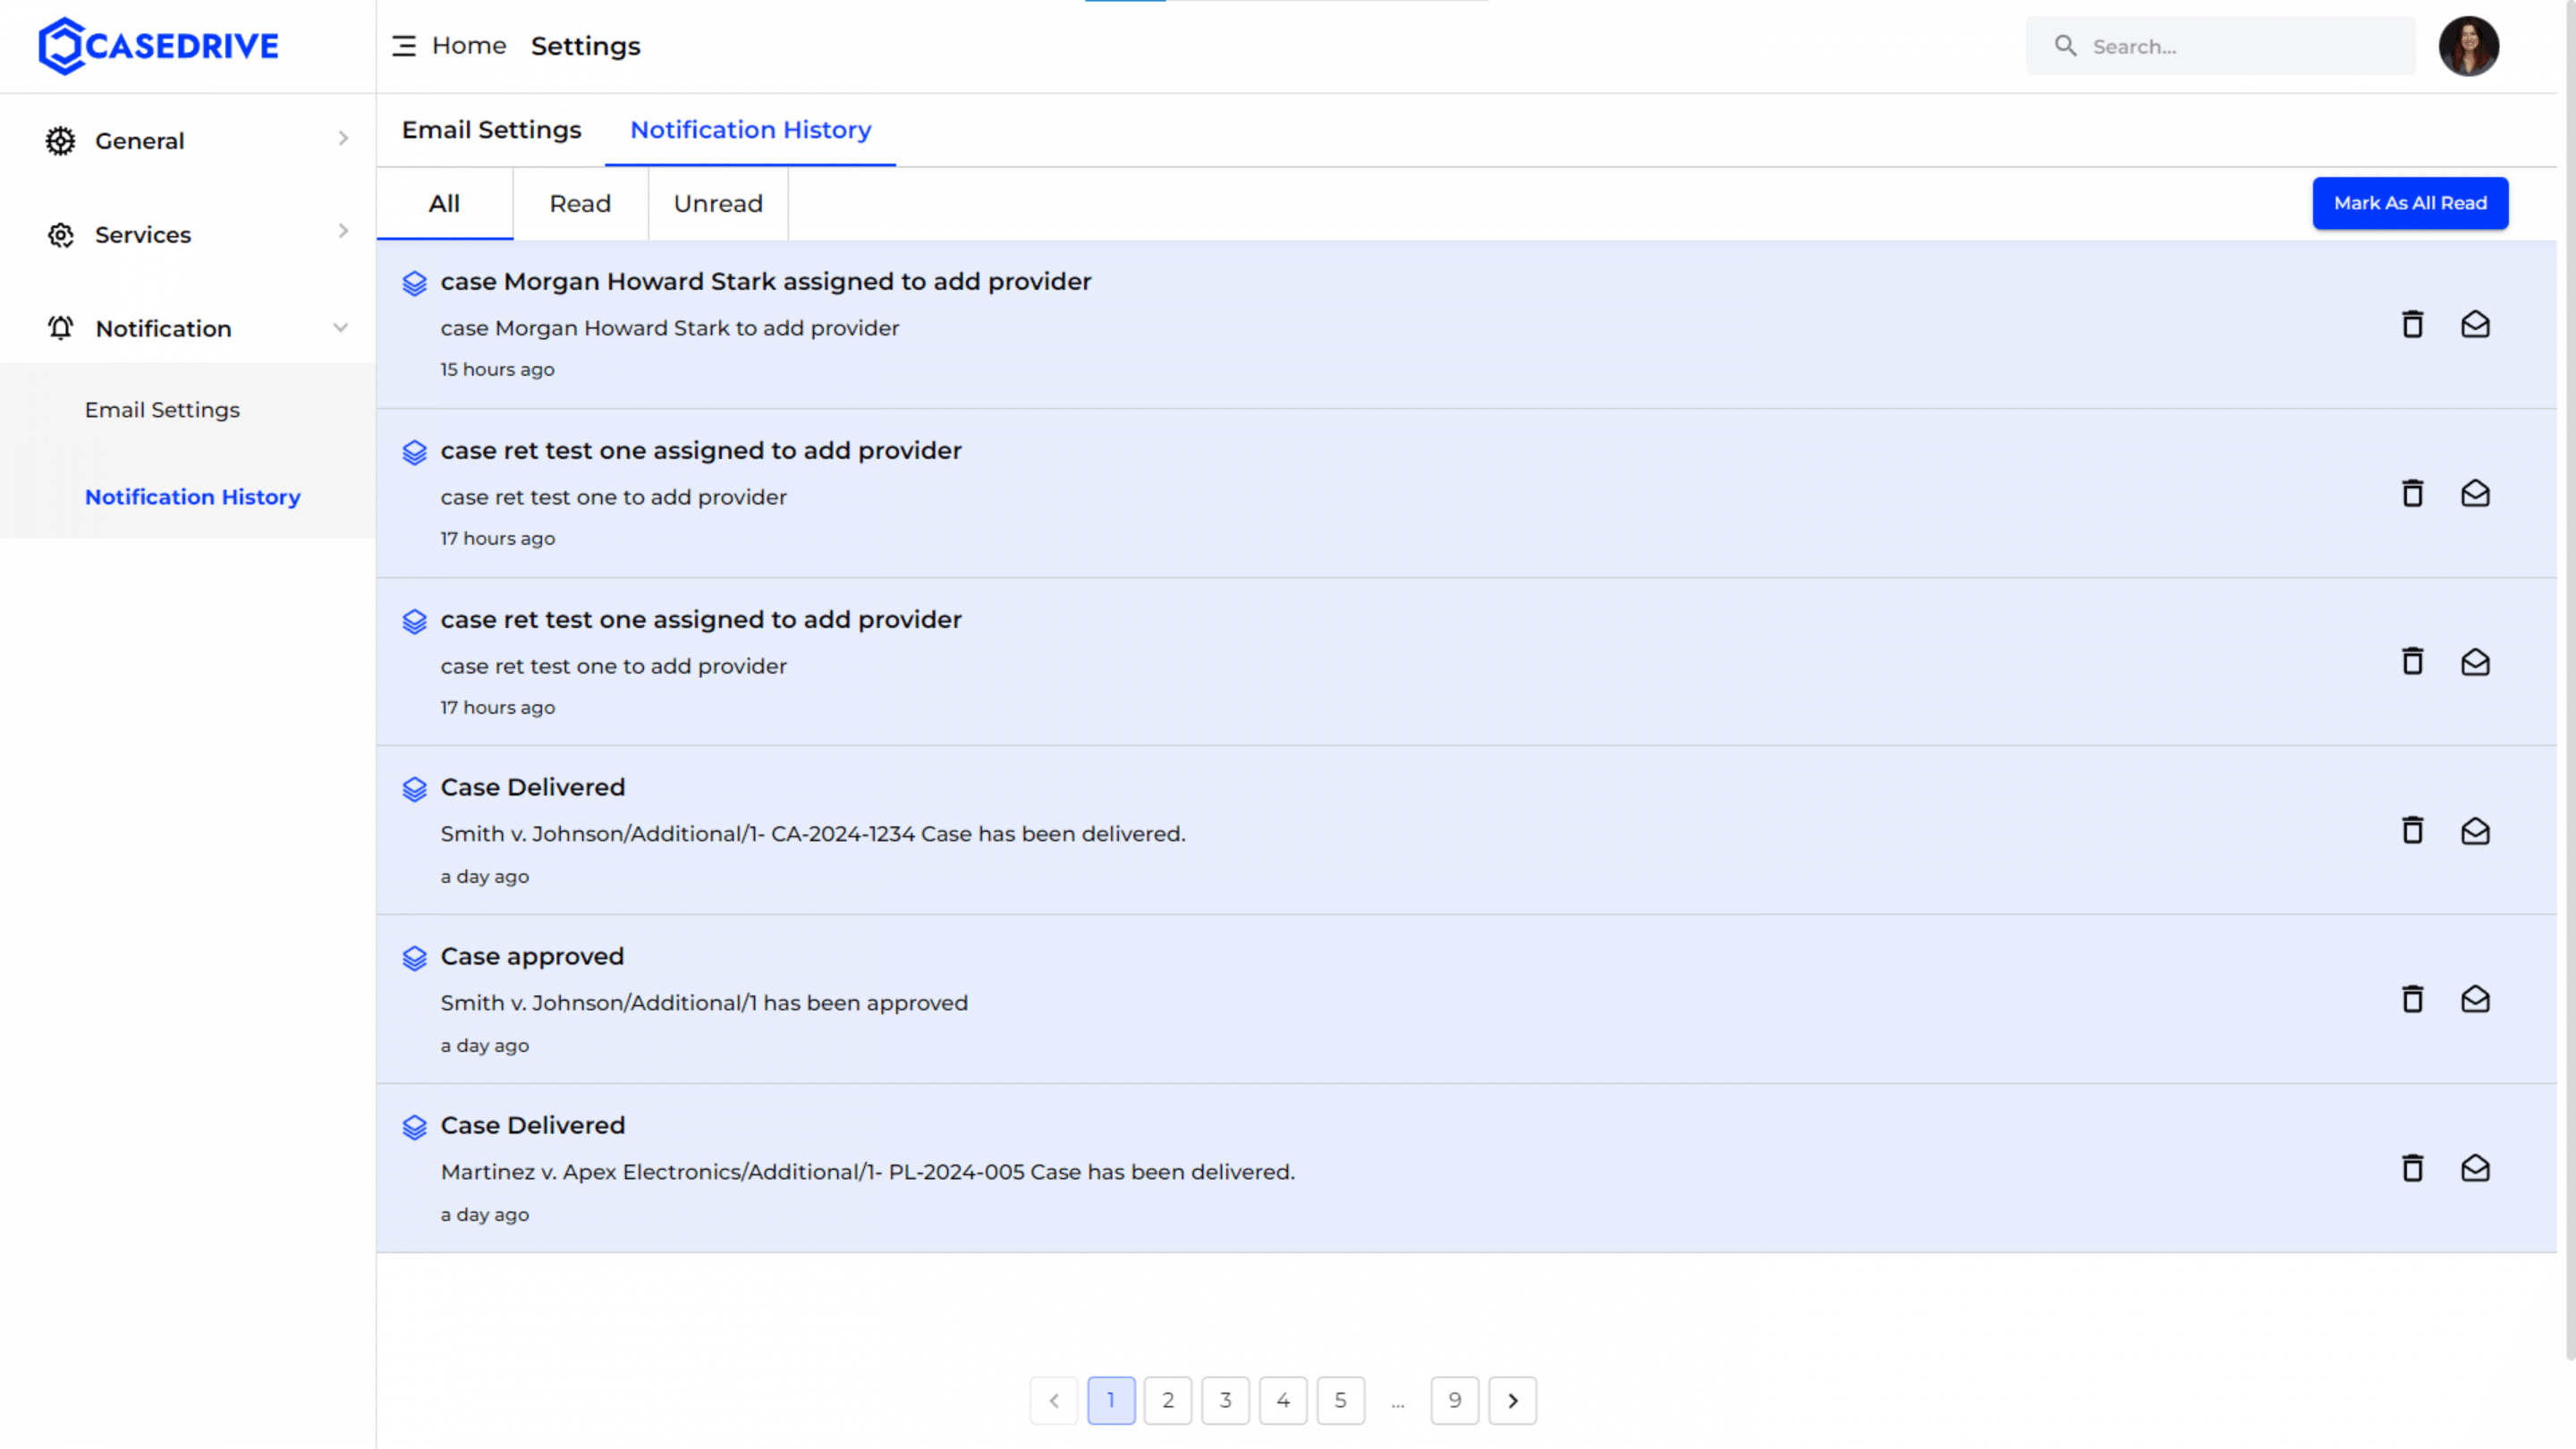The width and height of the screenshot is (2576, 1449).
Task: Delete the 'ret test one' notification above Case Delivered
Action: point(2412,662)
